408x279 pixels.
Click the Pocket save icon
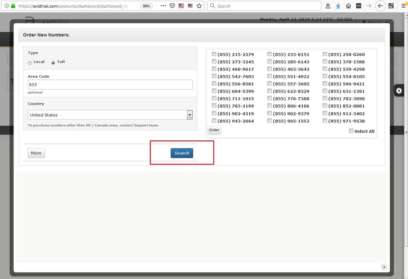172,6
